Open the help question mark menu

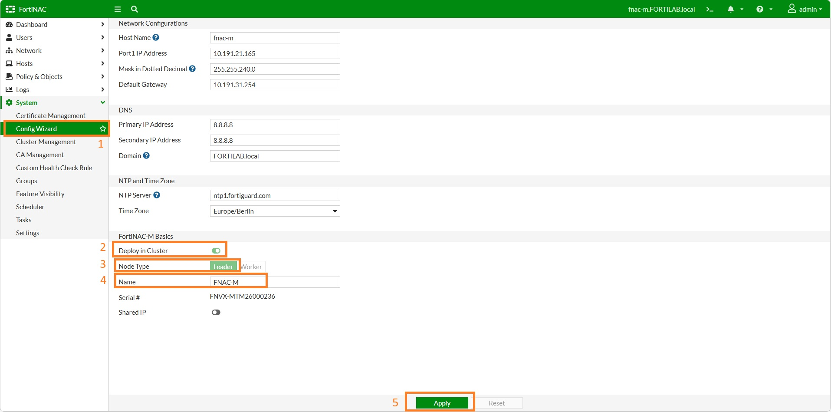760,9
